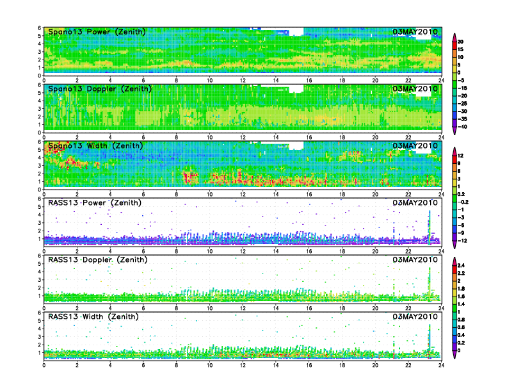Click the '1.8' label on the bottom colorbar

(x=462, y=289)
